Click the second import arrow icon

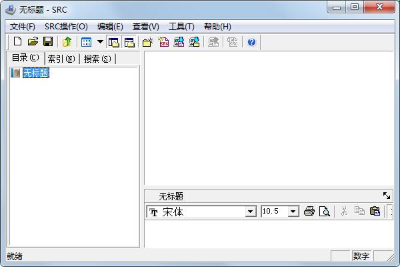point(195,42)
